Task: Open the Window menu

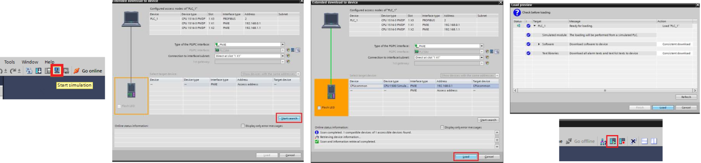Action: [x=30, y=62]
